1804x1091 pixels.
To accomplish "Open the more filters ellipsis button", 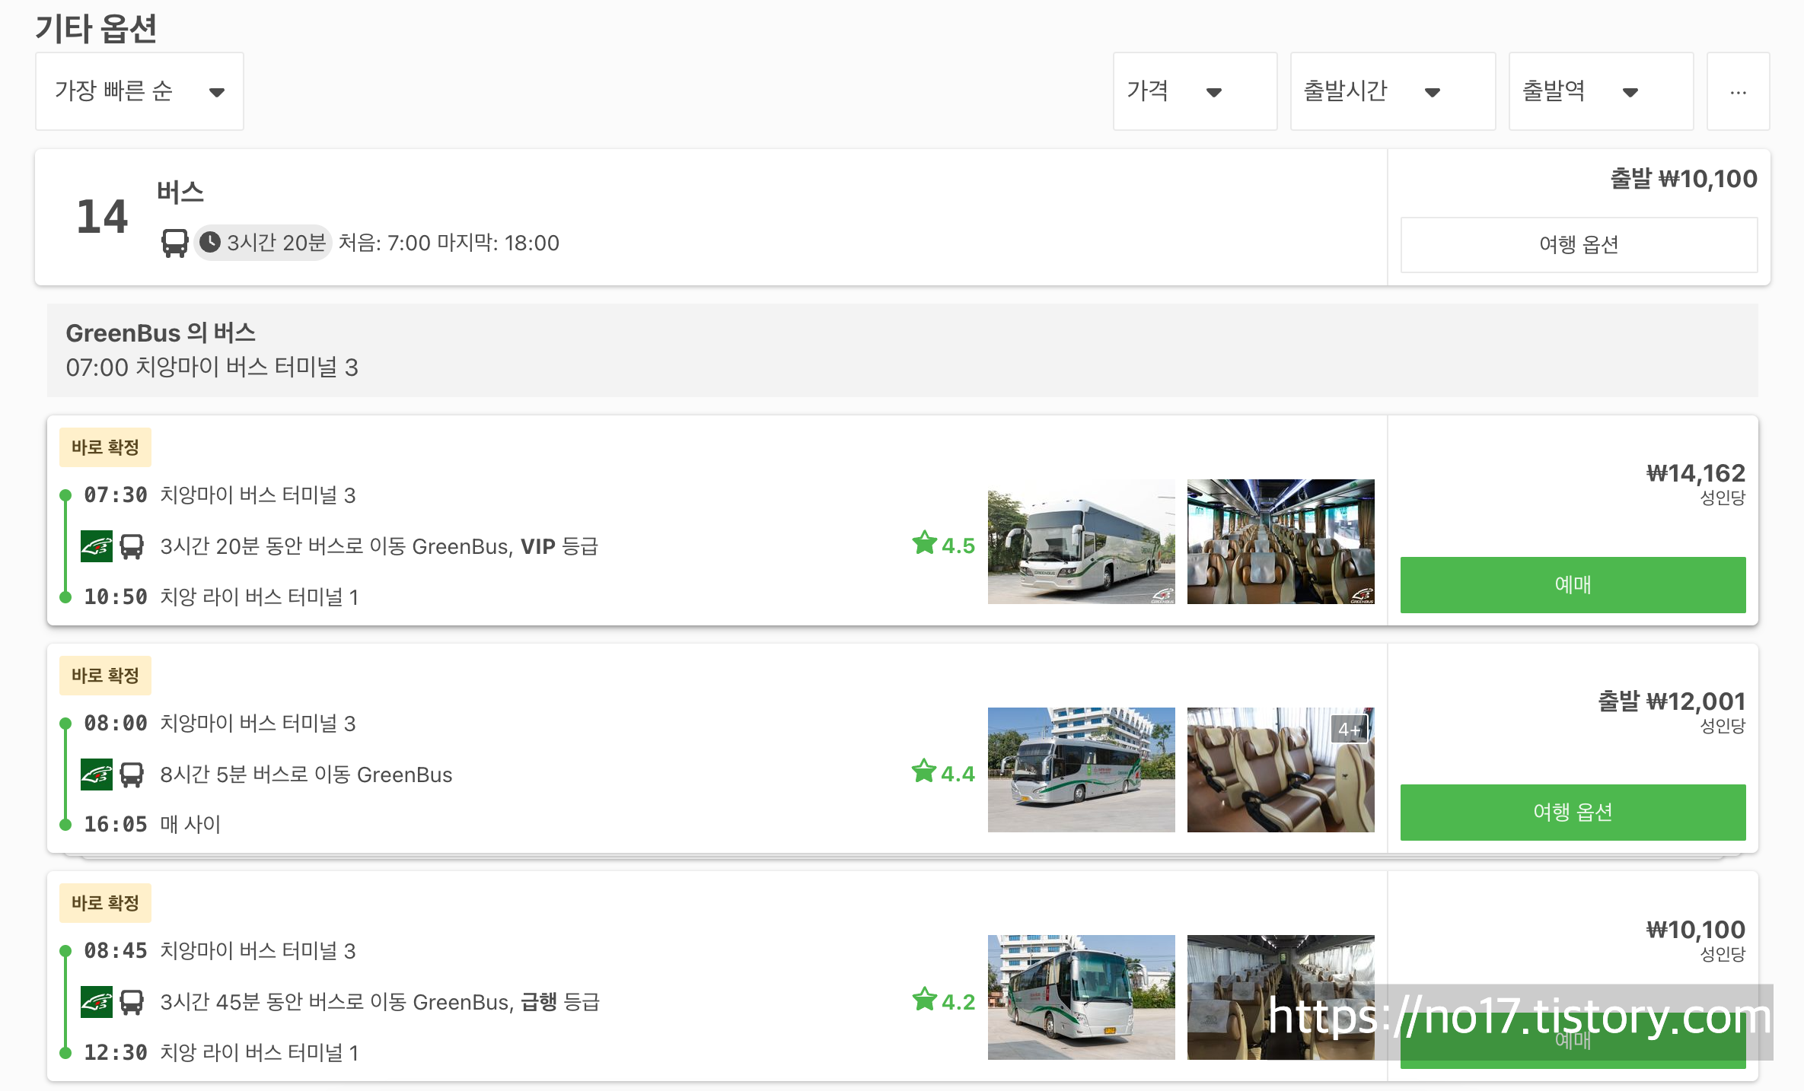I will (1738, 91).
